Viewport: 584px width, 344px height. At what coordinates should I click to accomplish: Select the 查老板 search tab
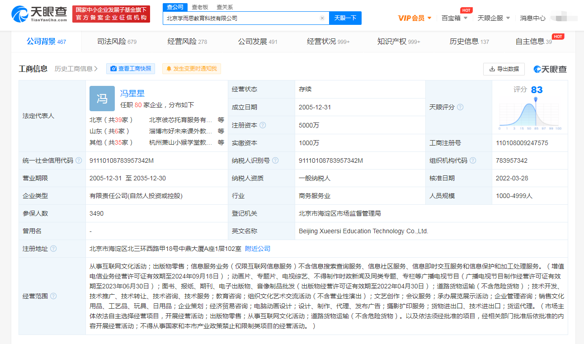(200, 7)
